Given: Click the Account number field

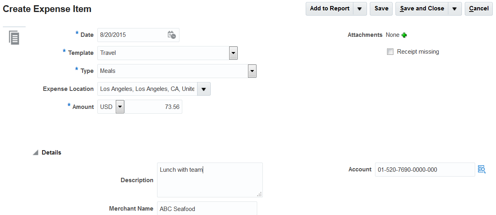Looking at the screenshot, I should (425, 170).
